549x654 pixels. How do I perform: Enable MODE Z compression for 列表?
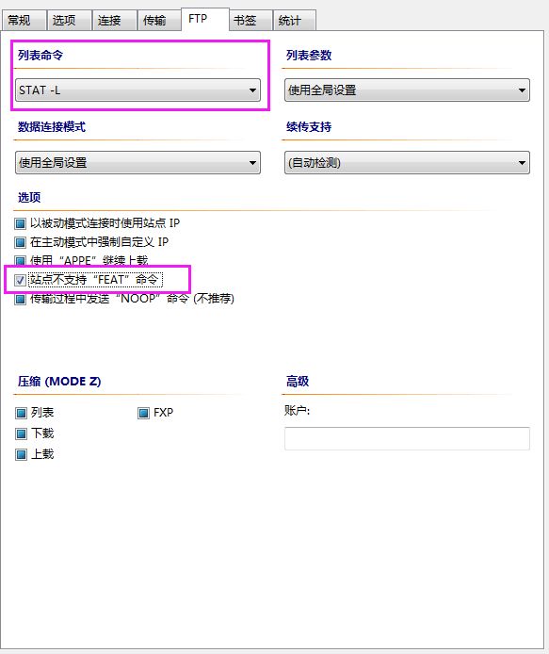pyautogui.click(x=21, y=413)
